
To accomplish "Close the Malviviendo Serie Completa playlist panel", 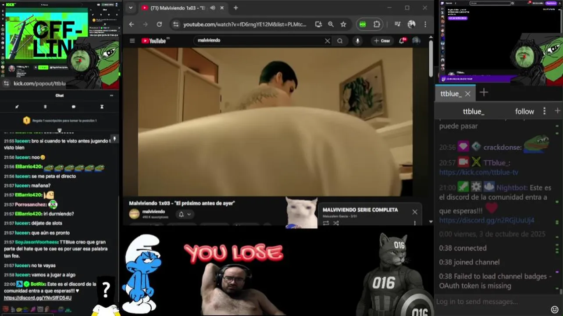I will click(415, 212).
